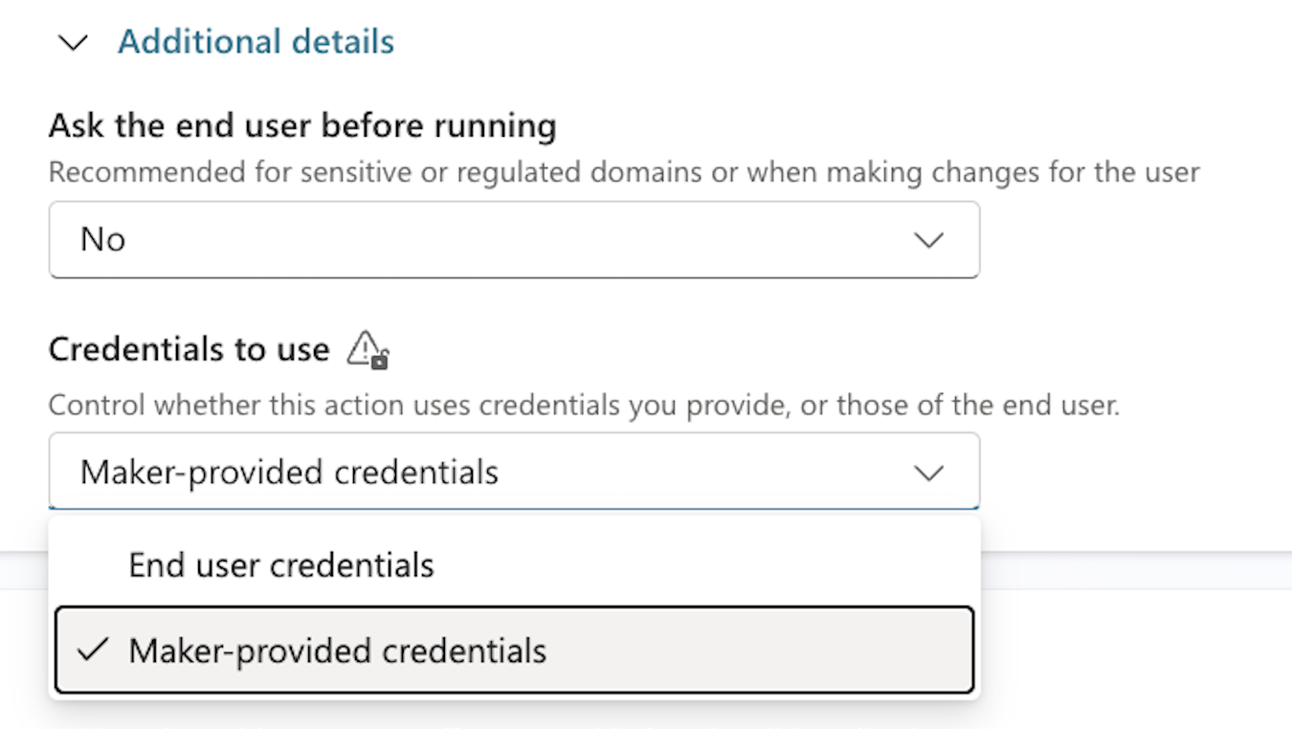Click the No value text in the dropdown

point(102,239)
